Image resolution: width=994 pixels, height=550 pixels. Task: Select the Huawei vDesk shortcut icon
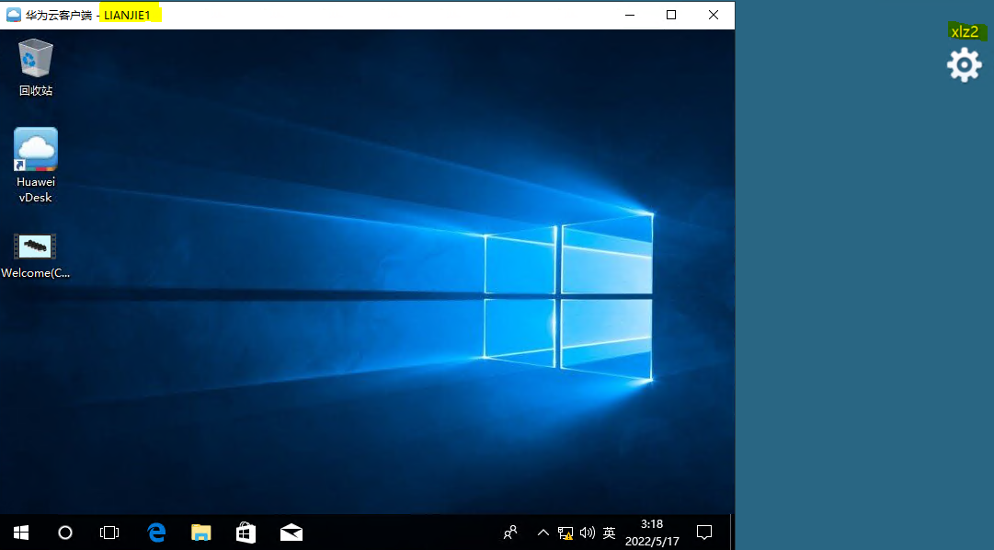coord(36,166)
